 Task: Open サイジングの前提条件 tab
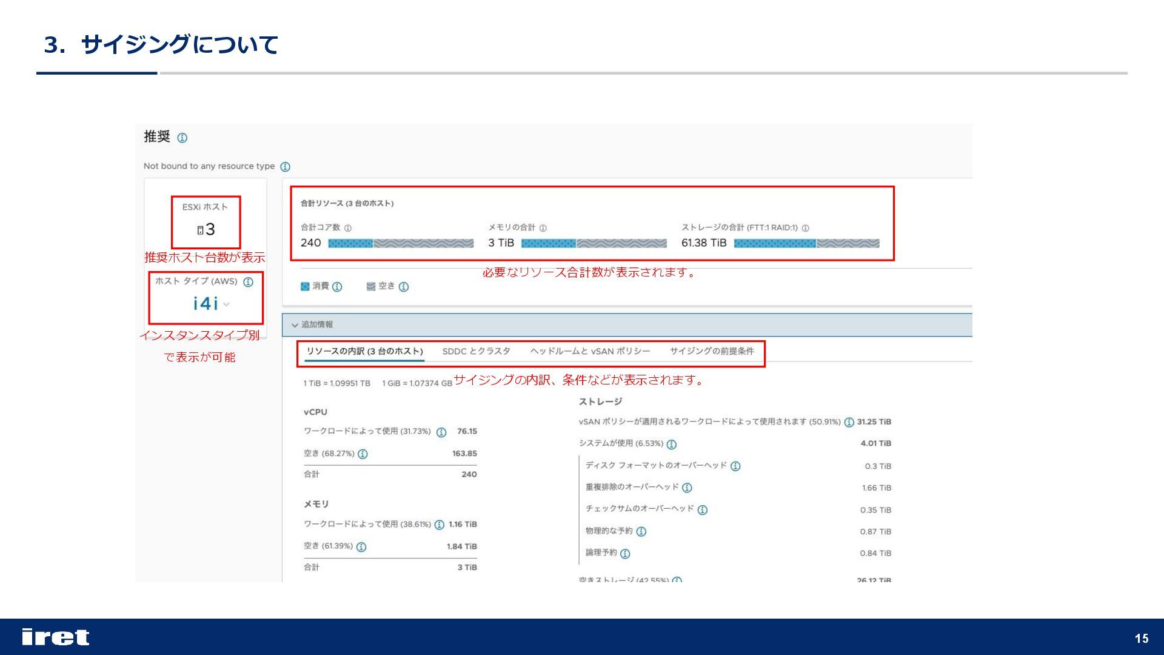pyautogui.click(x=712, y=351)
